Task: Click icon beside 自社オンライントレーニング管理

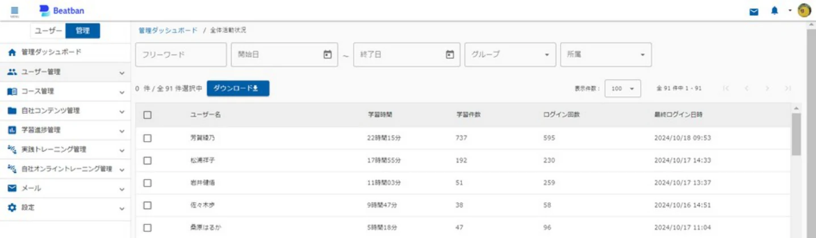Action: pos(12,169)
